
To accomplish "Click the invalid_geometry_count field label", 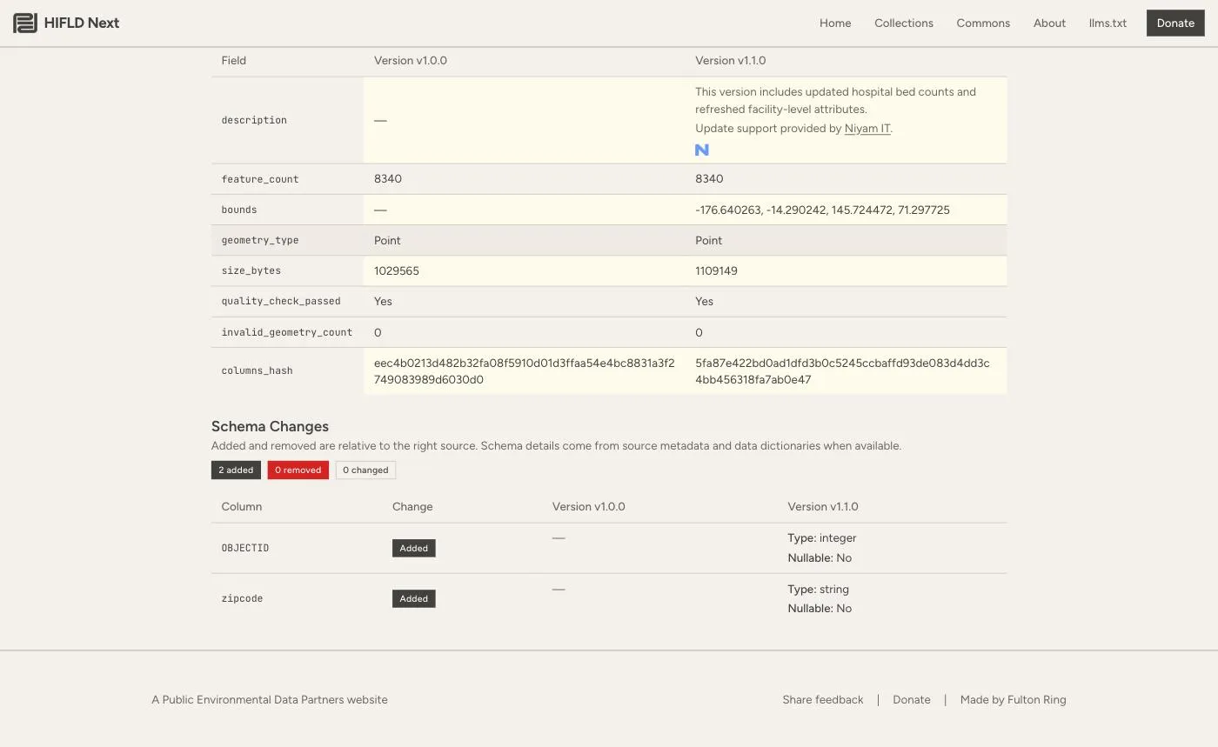I will pos(287,332).
